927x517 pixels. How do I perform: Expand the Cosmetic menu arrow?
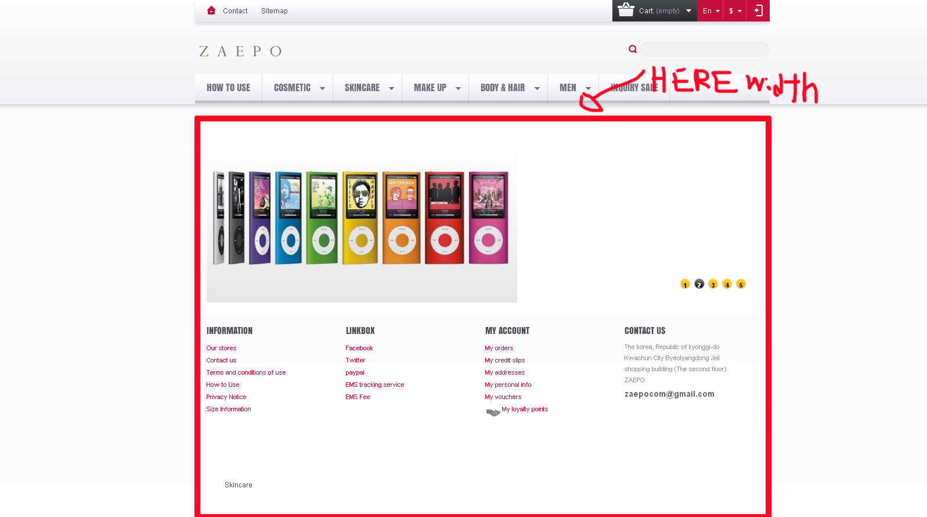[x=322, y=88]
